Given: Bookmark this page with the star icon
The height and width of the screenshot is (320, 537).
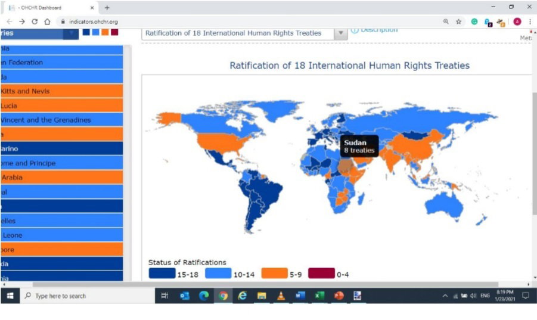Looking at the screenshot, I should (458, 21).
